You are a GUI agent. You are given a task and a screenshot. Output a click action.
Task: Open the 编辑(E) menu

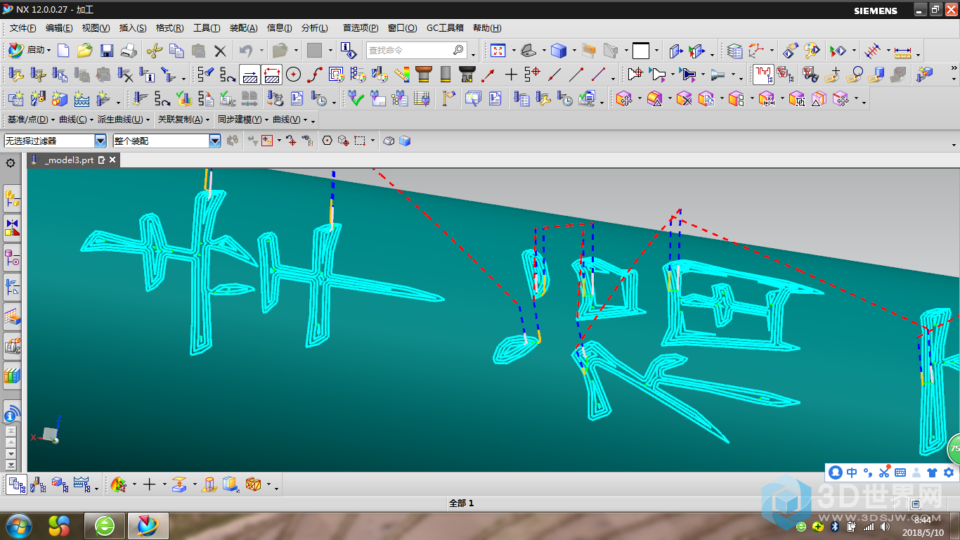pyautogui.click(x=59, y=28)
